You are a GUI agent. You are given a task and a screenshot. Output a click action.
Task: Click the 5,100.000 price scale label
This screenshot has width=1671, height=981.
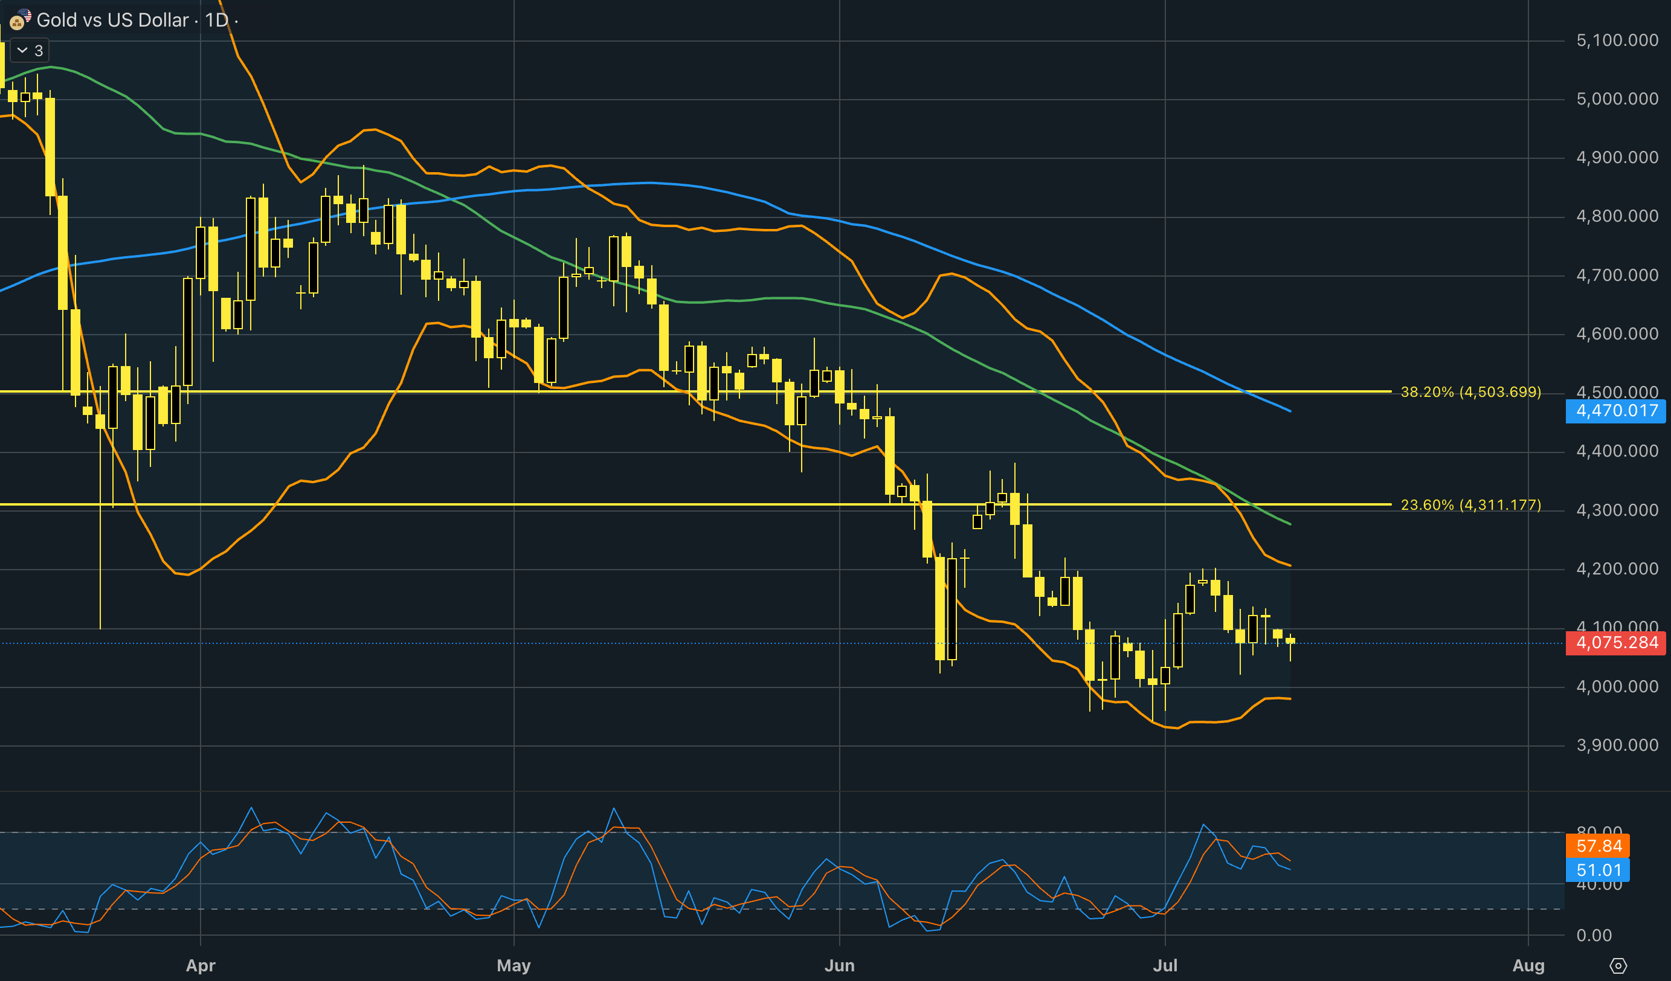(x=1617, y=40)
